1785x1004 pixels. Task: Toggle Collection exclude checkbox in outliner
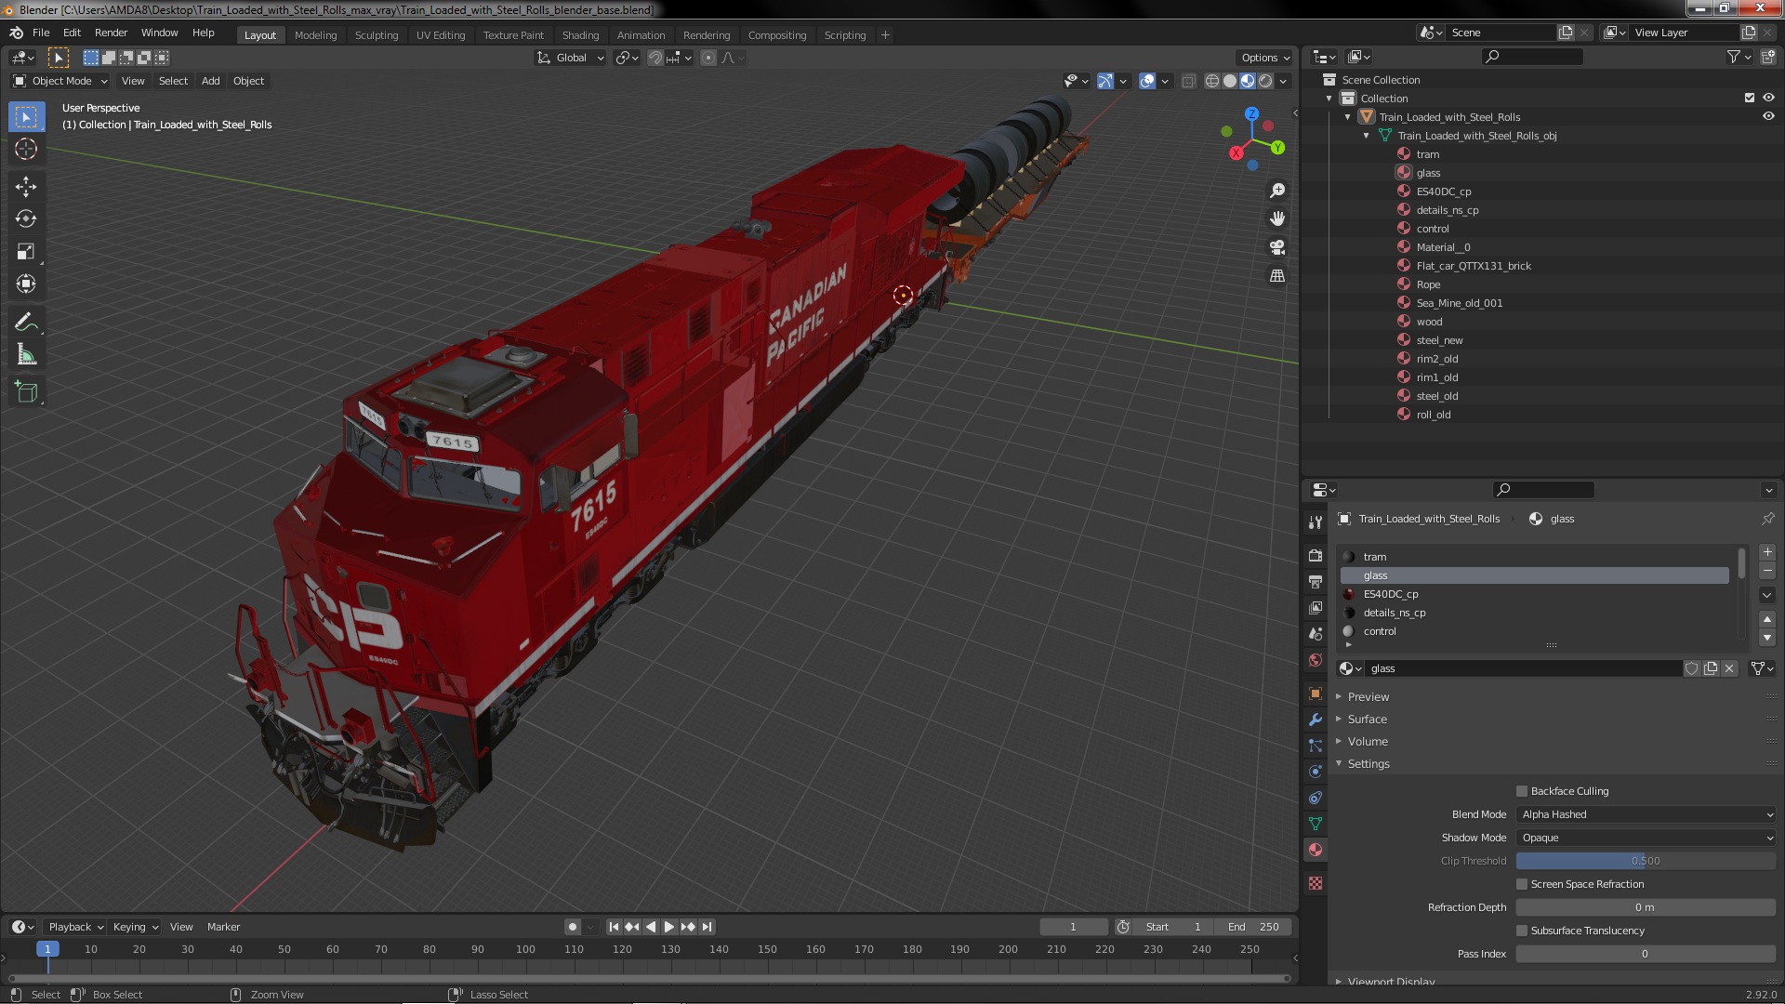pyautogui.click(x=1750, y=98)
